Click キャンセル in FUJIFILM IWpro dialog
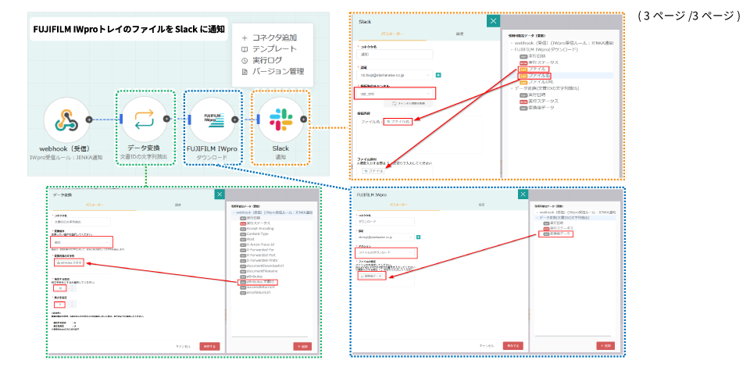Viewport: 750px width, 371px height. (x=487, y=346)
